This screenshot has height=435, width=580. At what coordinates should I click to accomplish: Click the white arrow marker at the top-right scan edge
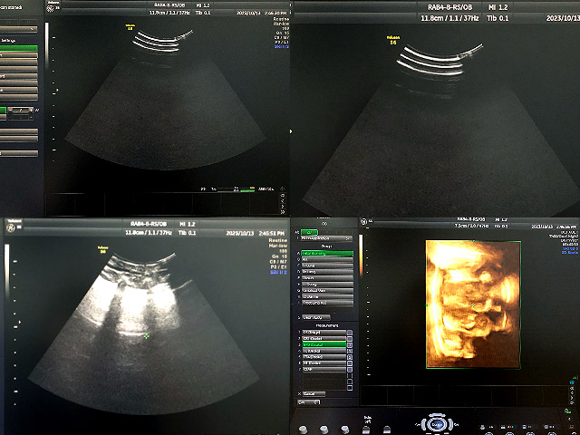click(291, 131)
